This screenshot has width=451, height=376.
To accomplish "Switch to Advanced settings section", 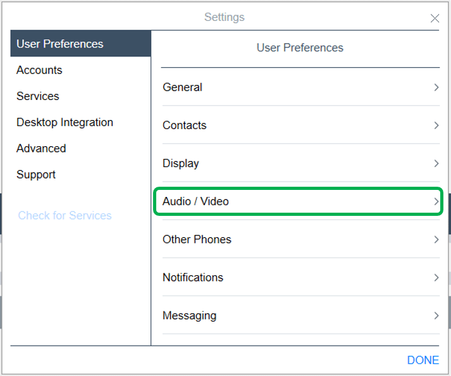I will tap(41, 148).
